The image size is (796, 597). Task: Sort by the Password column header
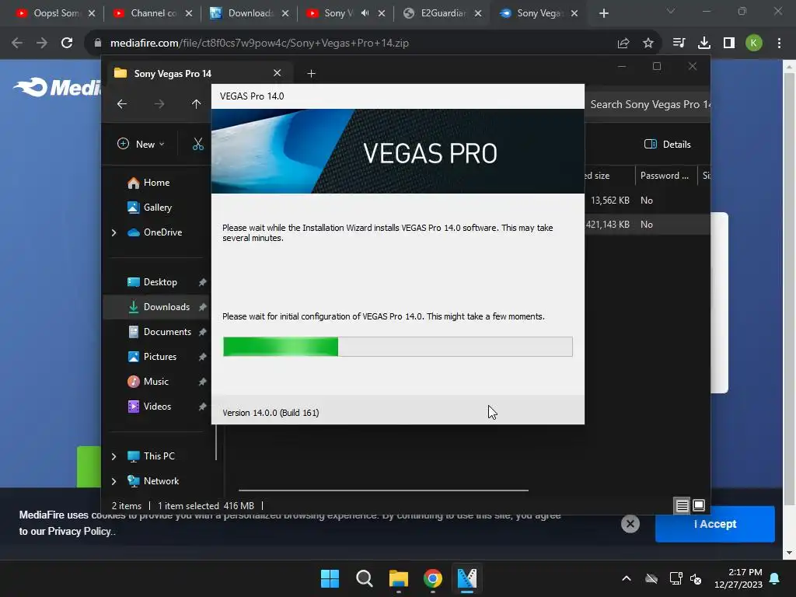[x=665, y=176]
